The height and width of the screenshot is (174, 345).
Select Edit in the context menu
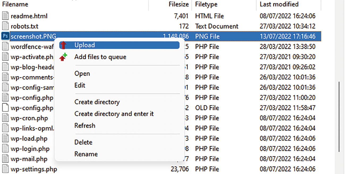(x=80, y=85)
